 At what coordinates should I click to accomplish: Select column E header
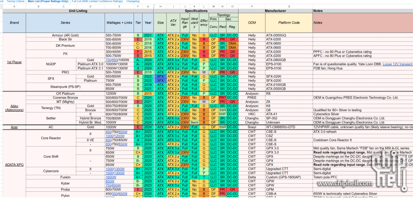click(x=119, y=6)
